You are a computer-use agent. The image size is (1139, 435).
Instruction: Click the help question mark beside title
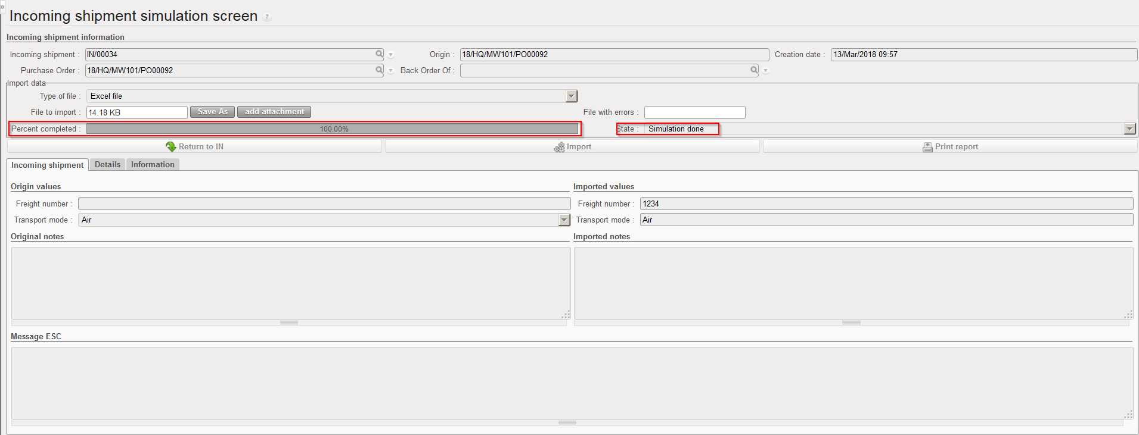(267, 17)
